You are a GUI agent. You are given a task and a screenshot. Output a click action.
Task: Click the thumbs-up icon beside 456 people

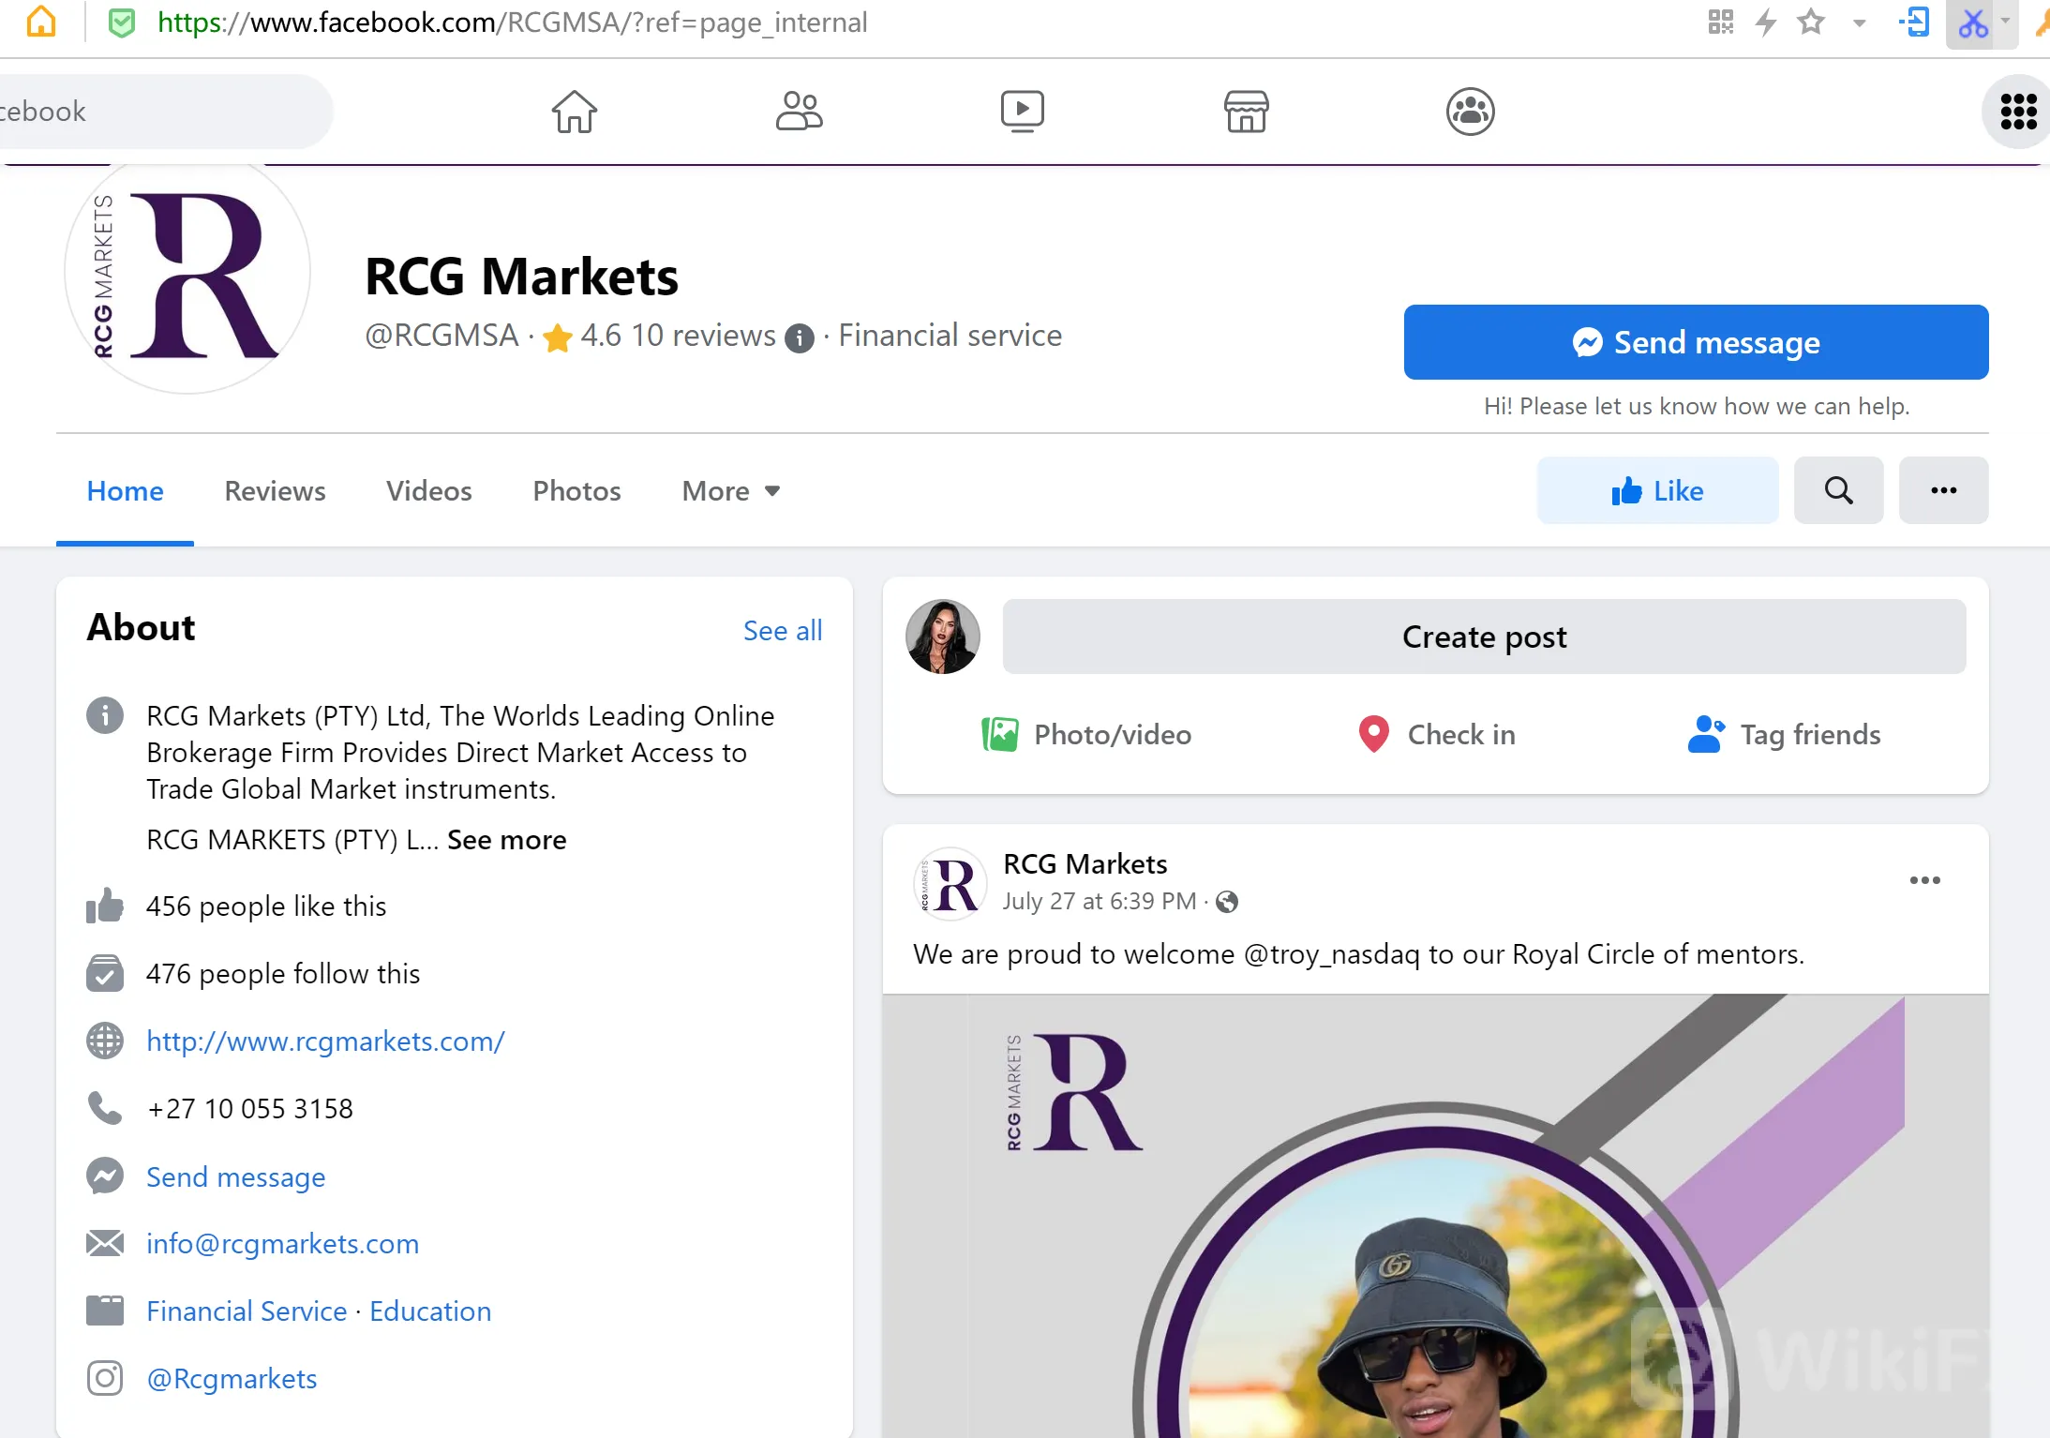[104, 906]
